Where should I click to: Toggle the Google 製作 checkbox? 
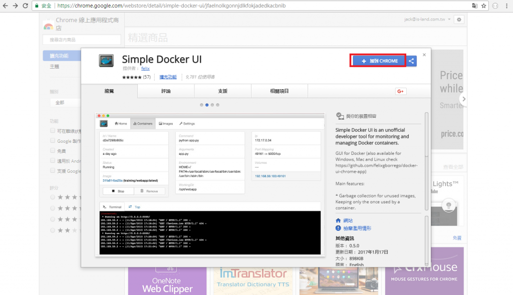click(x=52, y=141)
